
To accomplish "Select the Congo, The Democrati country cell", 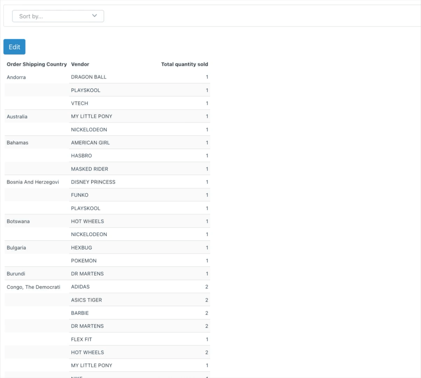I will (33, 287).
